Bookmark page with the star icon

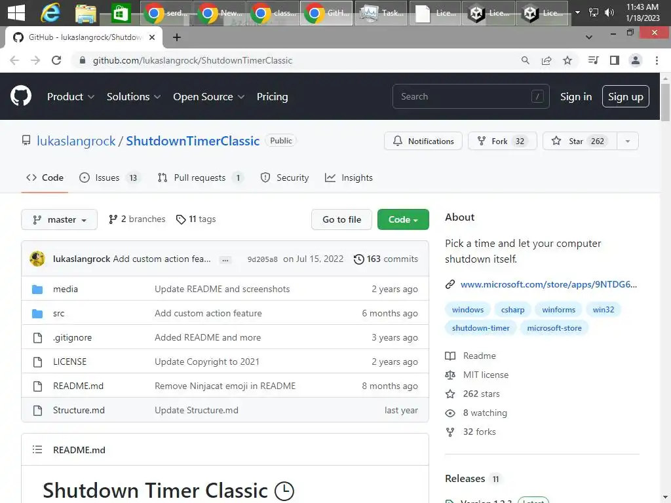pos(567,60)
